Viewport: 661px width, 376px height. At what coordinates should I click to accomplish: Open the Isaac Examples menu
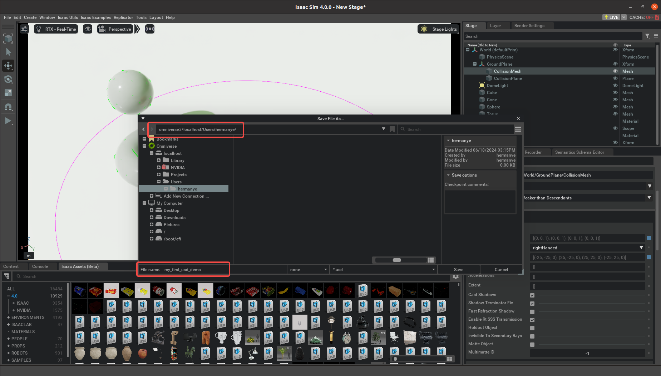point(96,17)
